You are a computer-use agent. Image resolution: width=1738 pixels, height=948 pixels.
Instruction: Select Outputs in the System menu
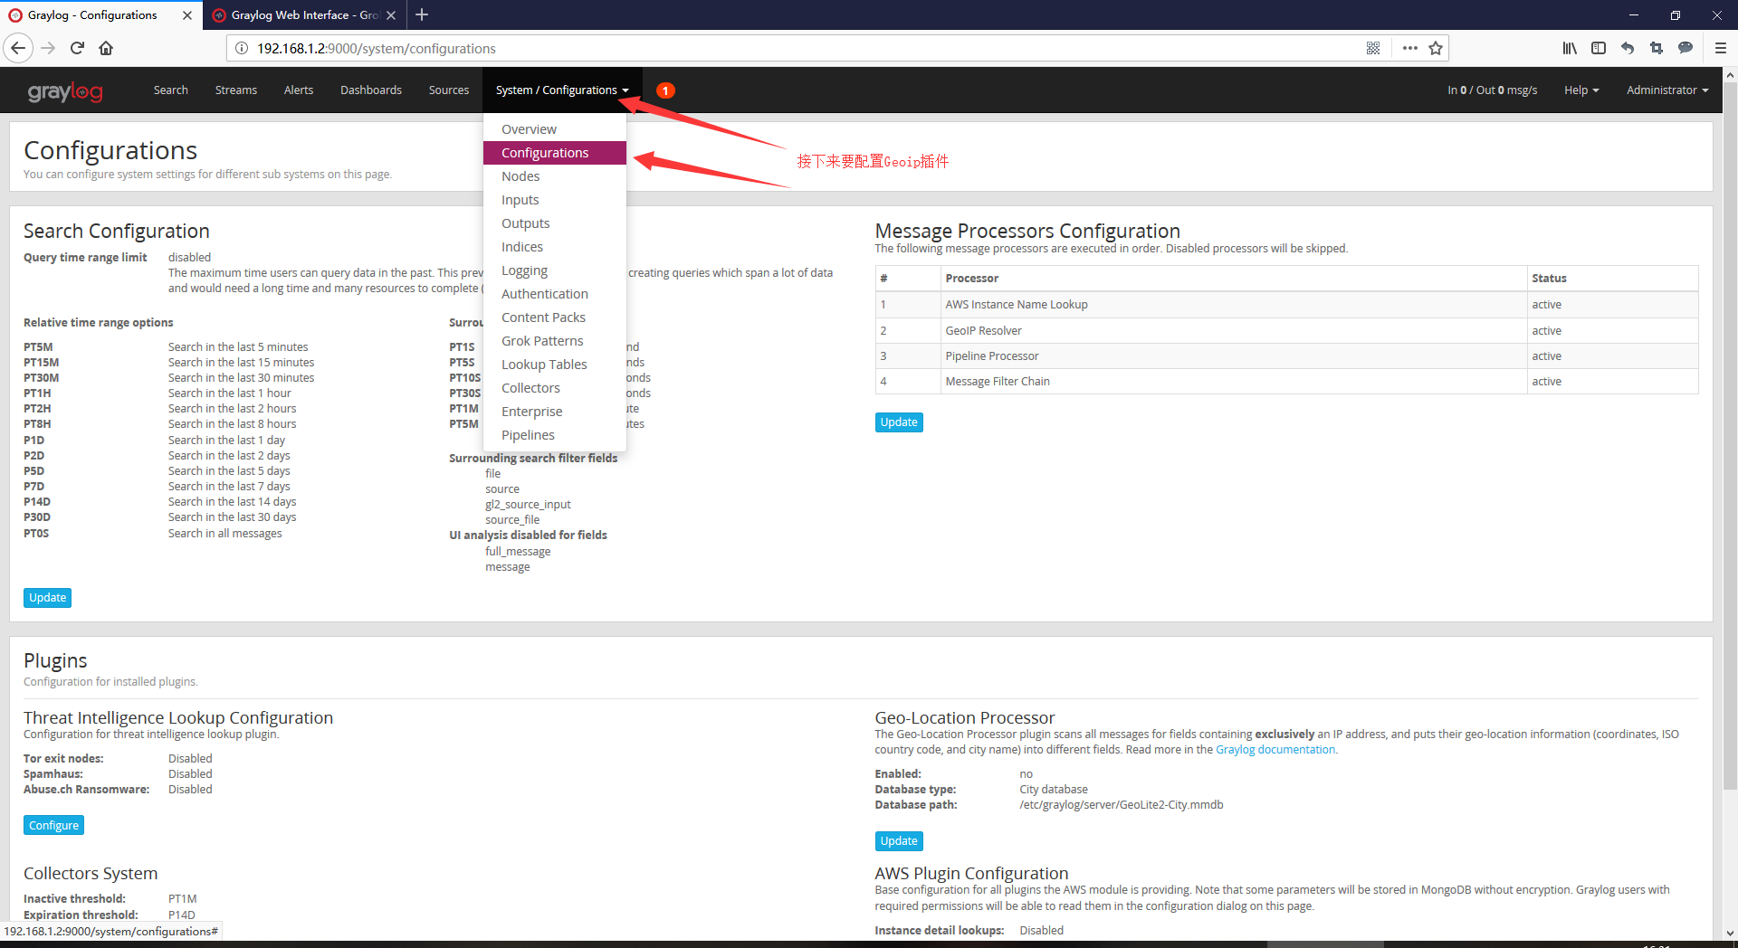(555, 223)
